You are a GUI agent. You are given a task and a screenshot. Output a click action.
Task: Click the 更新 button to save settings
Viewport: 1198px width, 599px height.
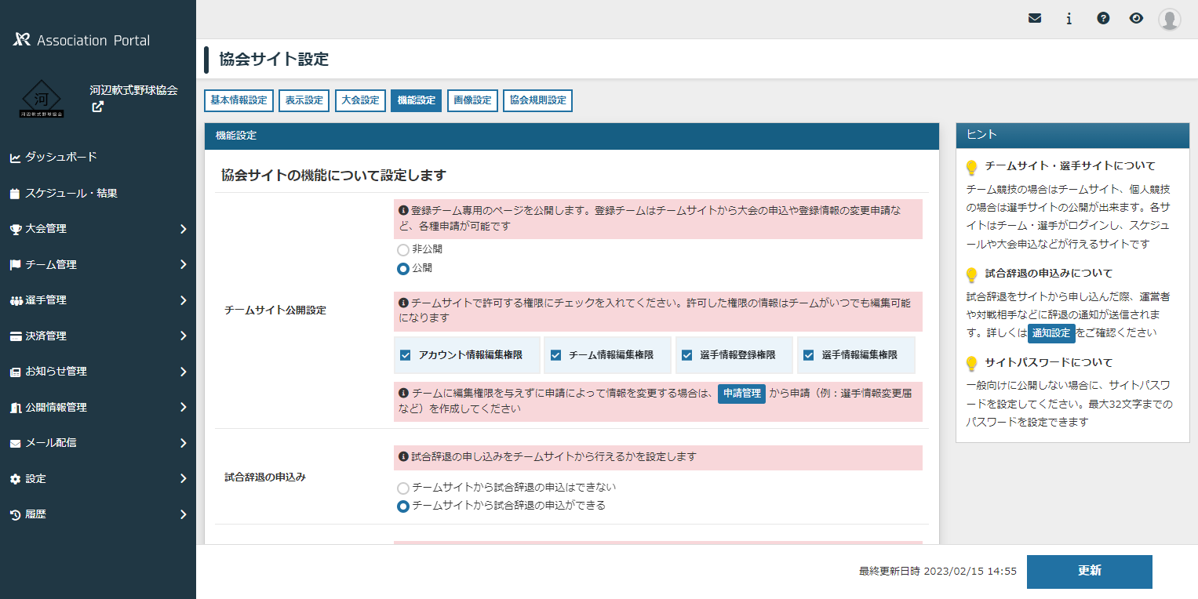(x=1089, y=572)
